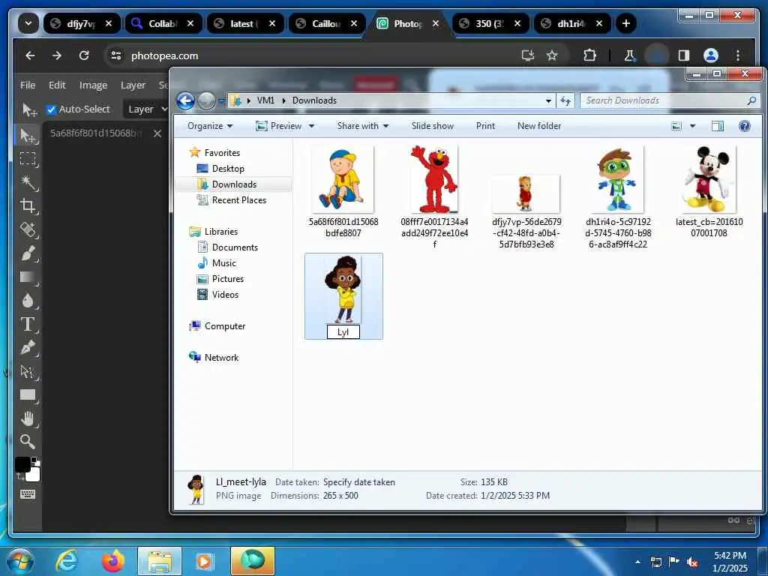The image size is (768, 576).
Task: Select the Rectangle Select tool
Action: pyautogui.click(x=28, y=159)
